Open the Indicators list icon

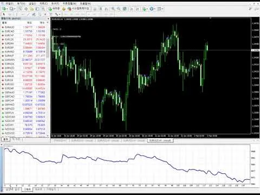(144, 9)
